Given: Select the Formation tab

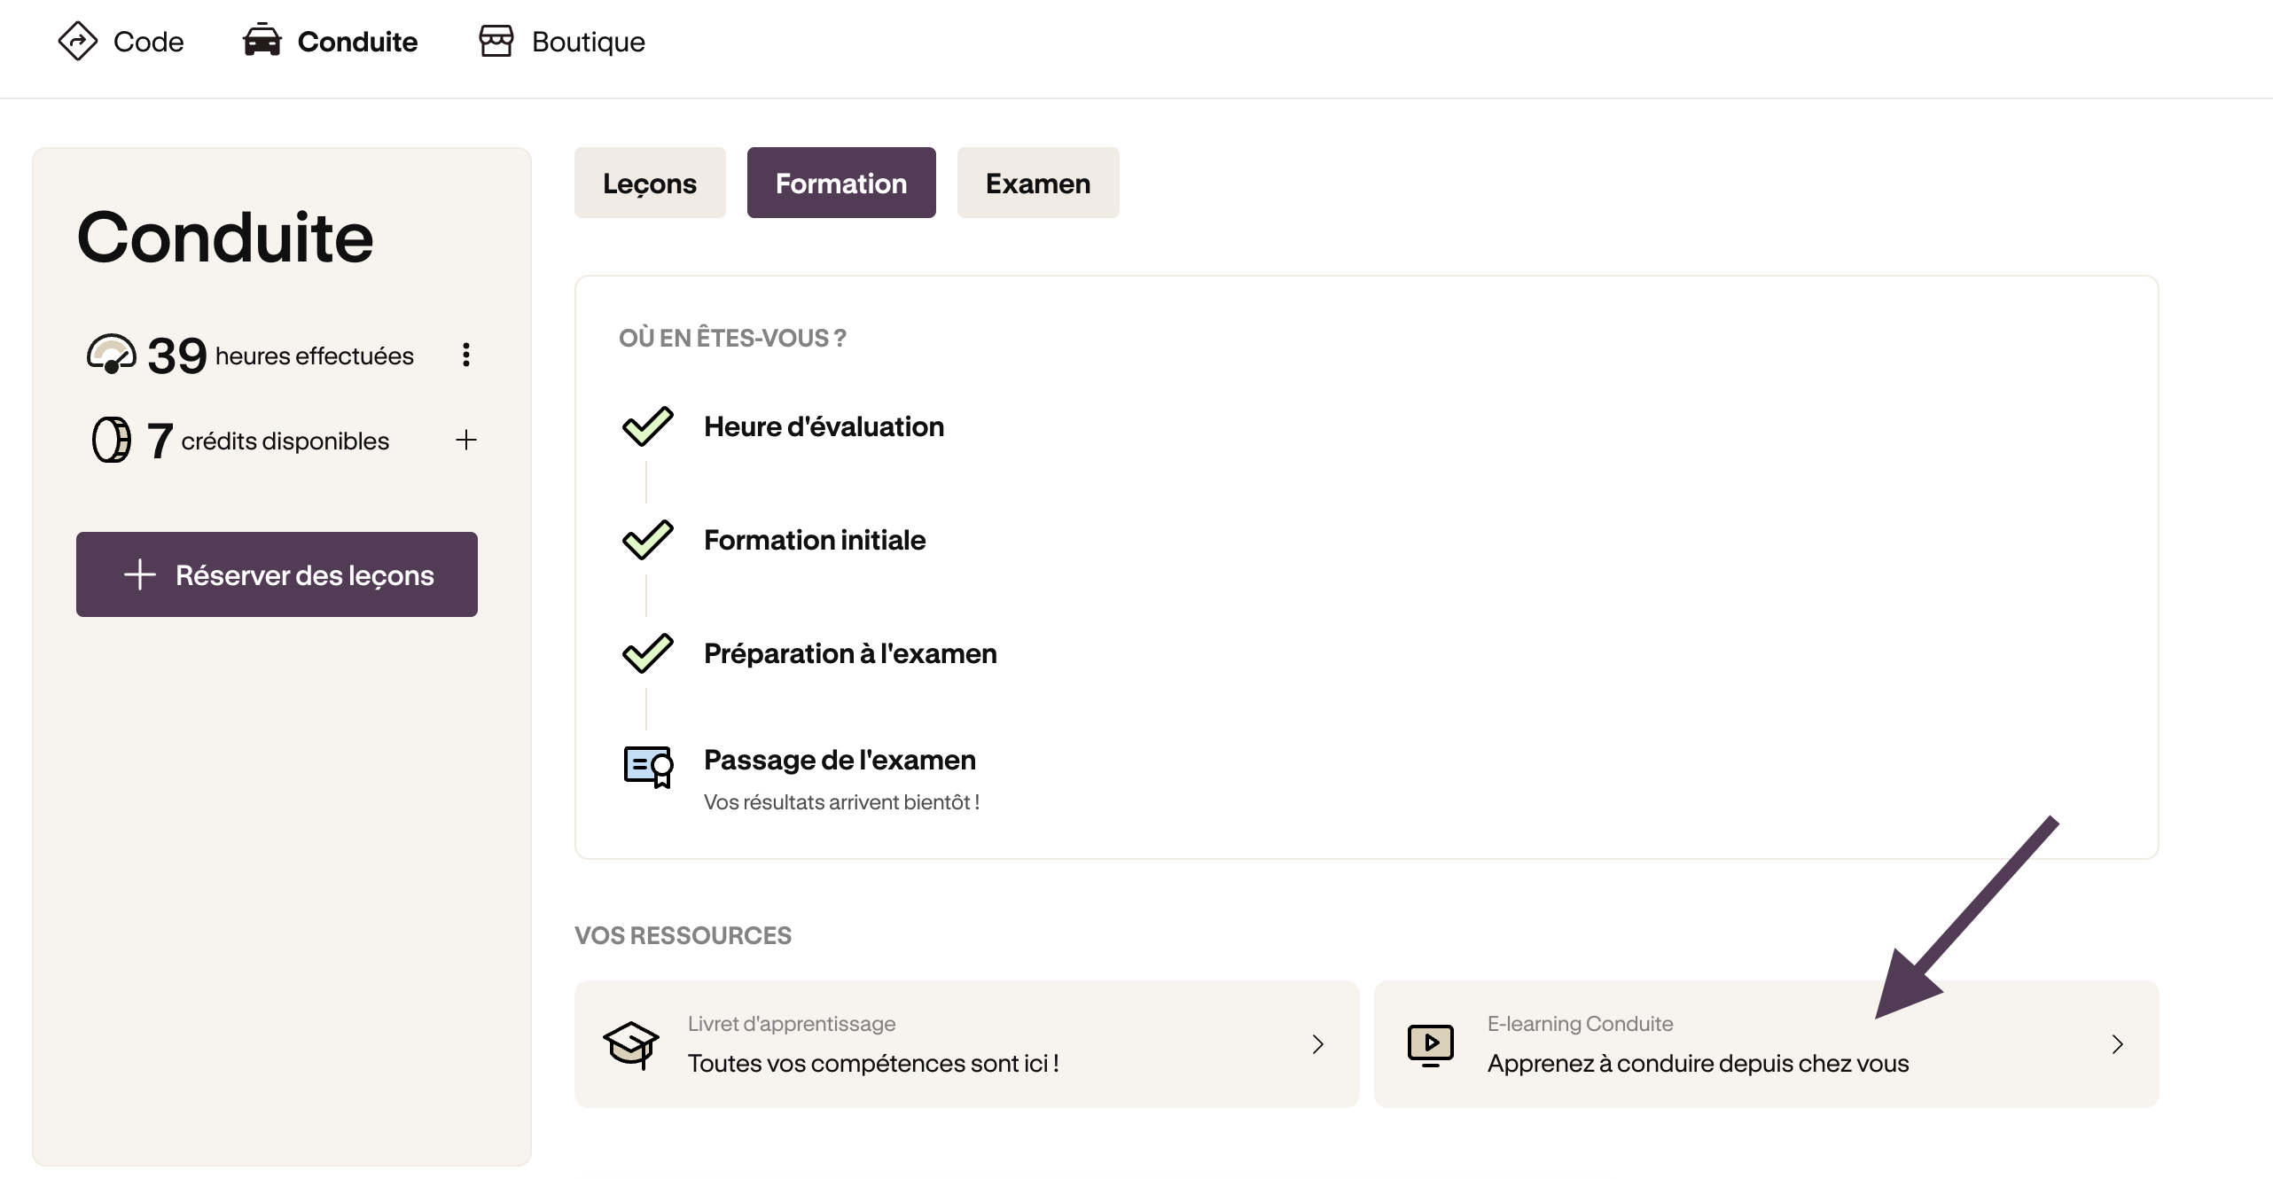Looking at the screenshot, I should 841,183.
